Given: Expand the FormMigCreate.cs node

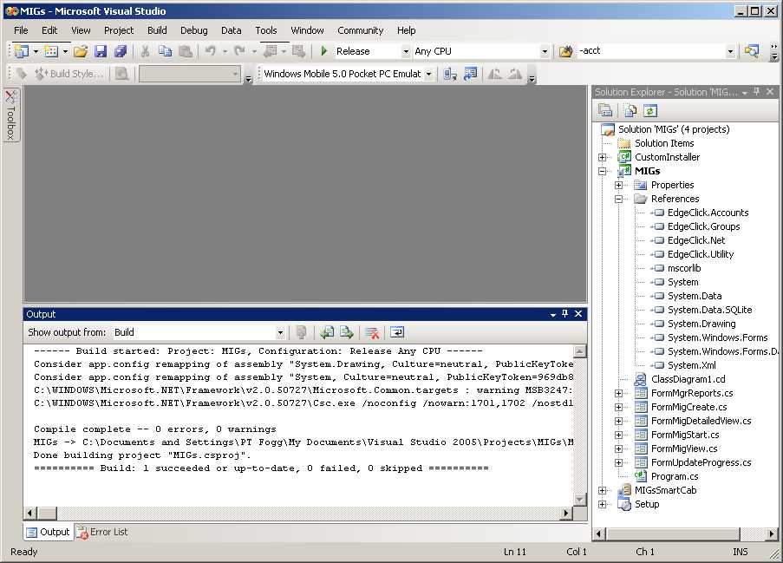Looking at the screenshot, I should 619,407.
